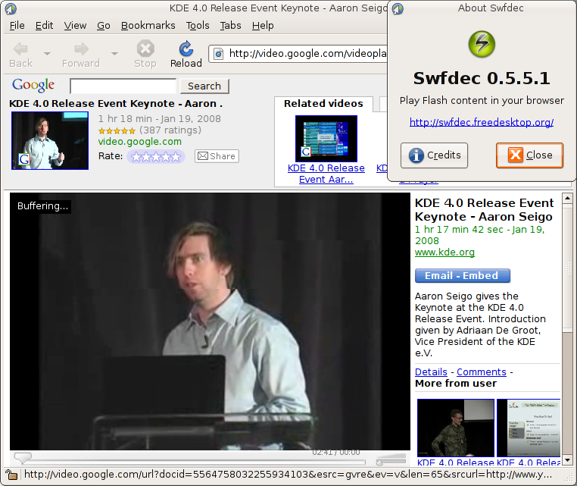Open the Back history dropdown arrow

click(47, 54)
